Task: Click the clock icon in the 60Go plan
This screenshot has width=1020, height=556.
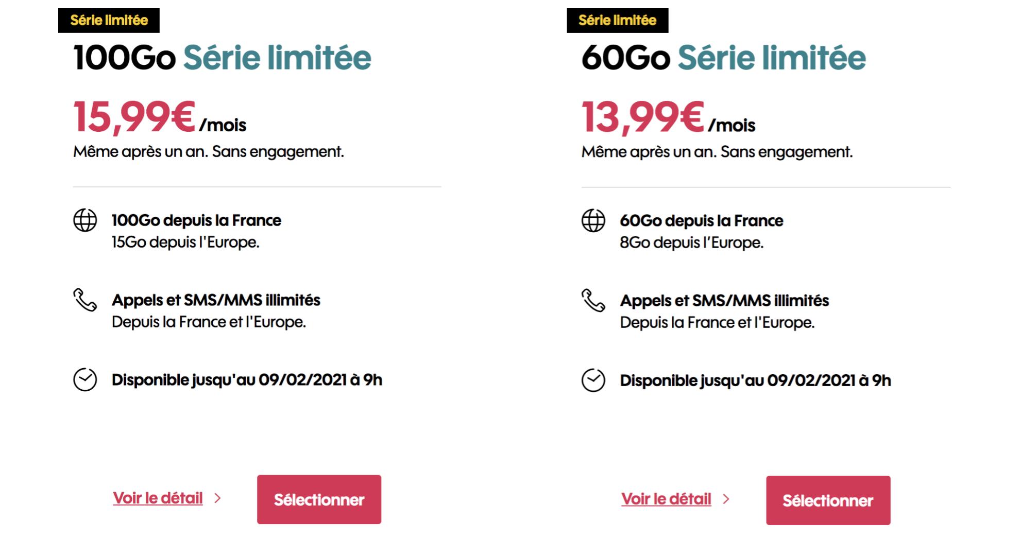Action: (x=593, y=380)
